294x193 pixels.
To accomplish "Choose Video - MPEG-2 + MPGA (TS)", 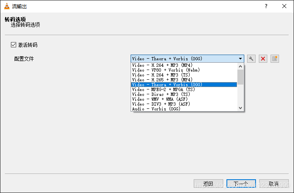I will tap(184, 89).
